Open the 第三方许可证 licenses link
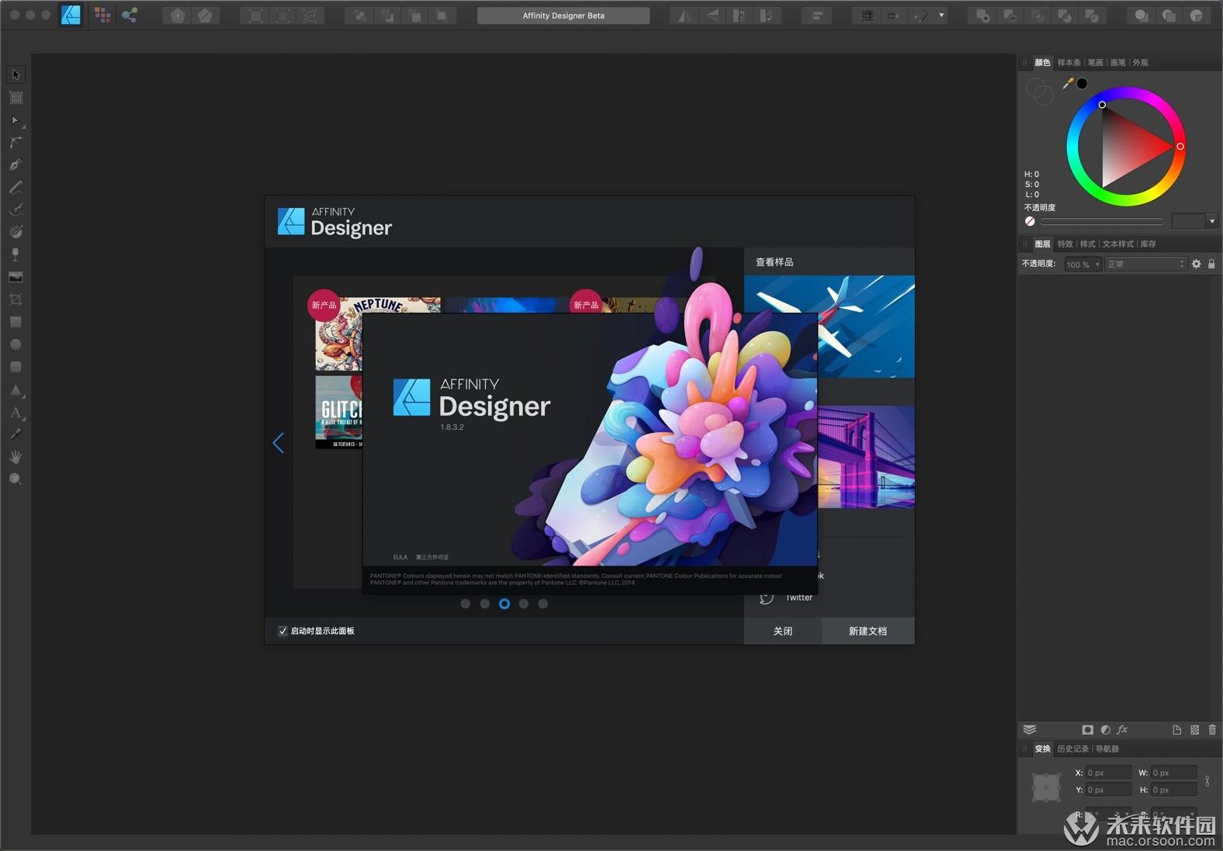Screen dimensions: 1223x851 [432, 557]
